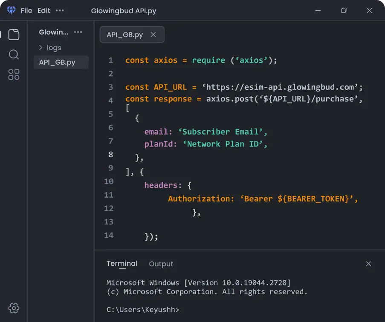
Task: Click the ellipsis icon next to Edit menu
Action: click(59, 10)
